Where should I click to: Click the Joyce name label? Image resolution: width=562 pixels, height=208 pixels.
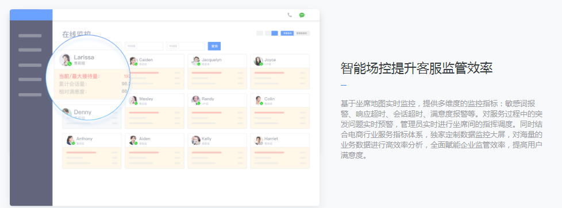point(270,60)
